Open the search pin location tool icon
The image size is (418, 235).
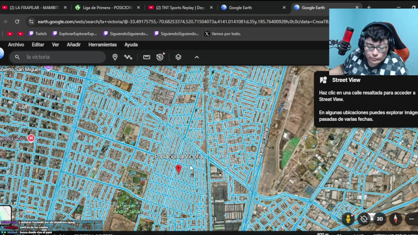pos(115,57)
